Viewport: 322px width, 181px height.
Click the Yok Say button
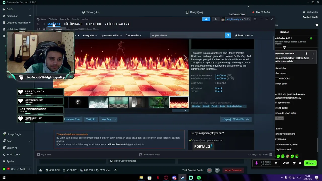point(106,119)
